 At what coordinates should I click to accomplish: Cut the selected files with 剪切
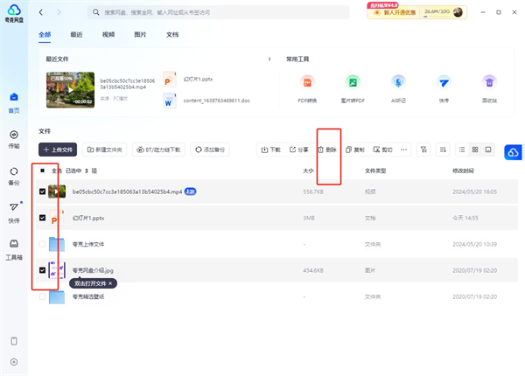(382, 150)
